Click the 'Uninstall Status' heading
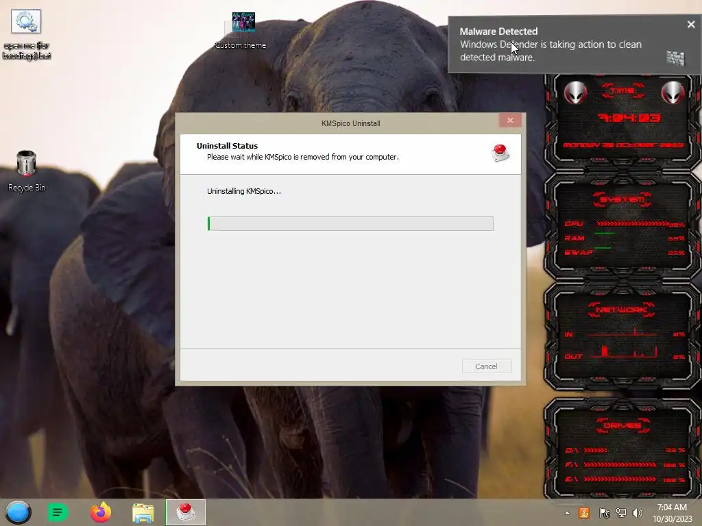702x526 pixels. point(227,146)
